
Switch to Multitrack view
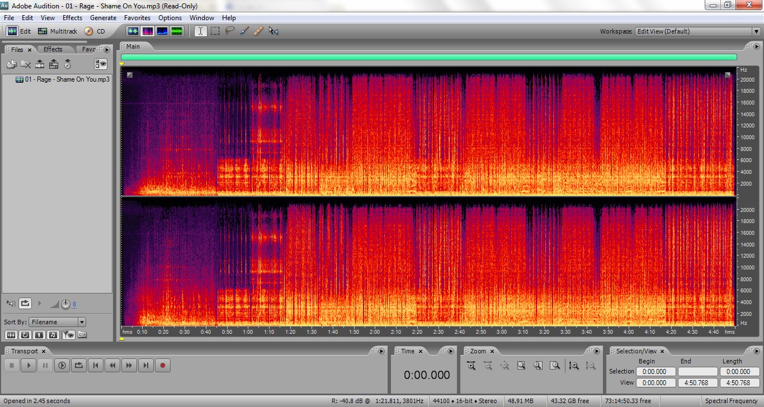click(58, 31)
